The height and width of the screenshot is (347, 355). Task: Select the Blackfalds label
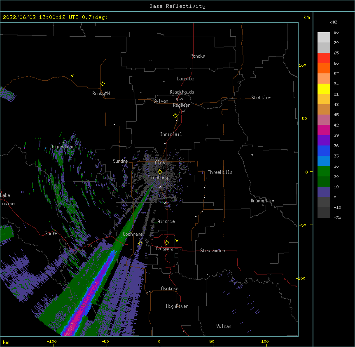click(x=182, y=92)
